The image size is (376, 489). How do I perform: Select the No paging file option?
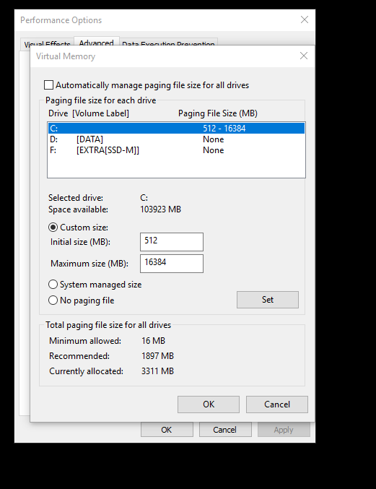pyautogui.click(x=53, y=300)
